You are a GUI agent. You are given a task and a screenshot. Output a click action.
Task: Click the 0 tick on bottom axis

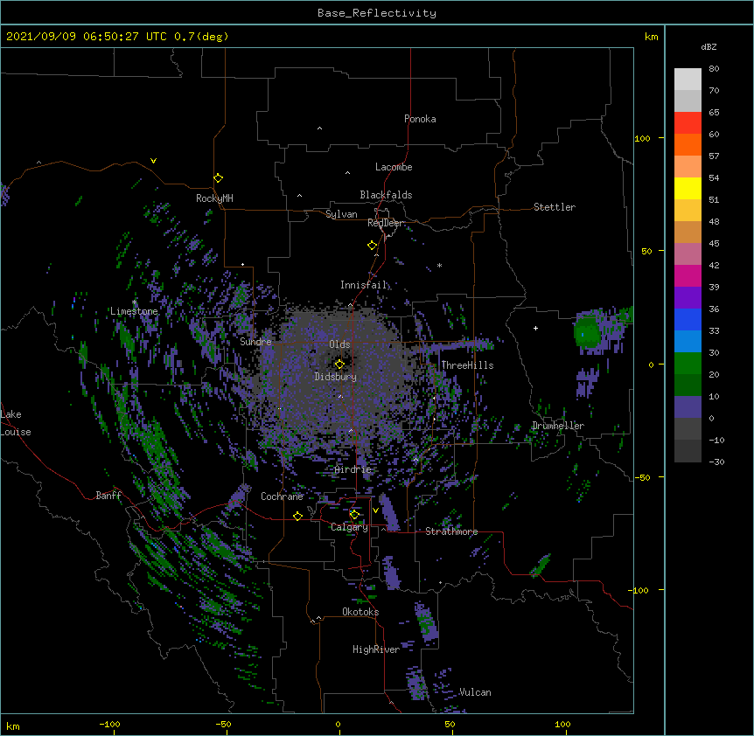[x=338, y=724]
